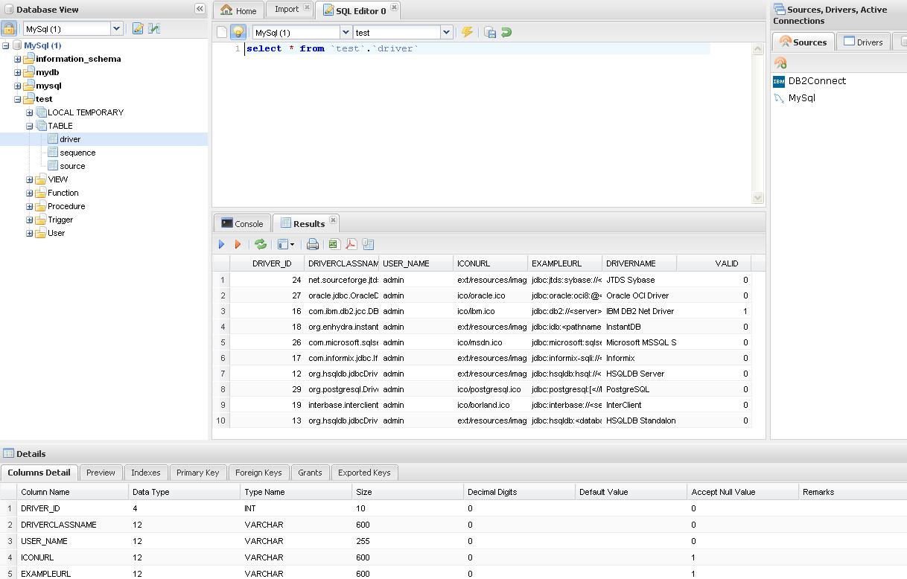Export results to PDF
The height and width of the screenshot is (579, 907).
click(351, 243)
